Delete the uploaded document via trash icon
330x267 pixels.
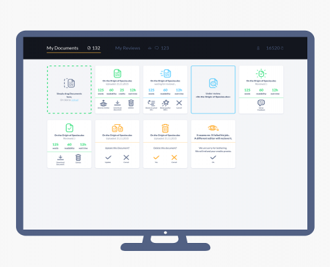point(131,104)
